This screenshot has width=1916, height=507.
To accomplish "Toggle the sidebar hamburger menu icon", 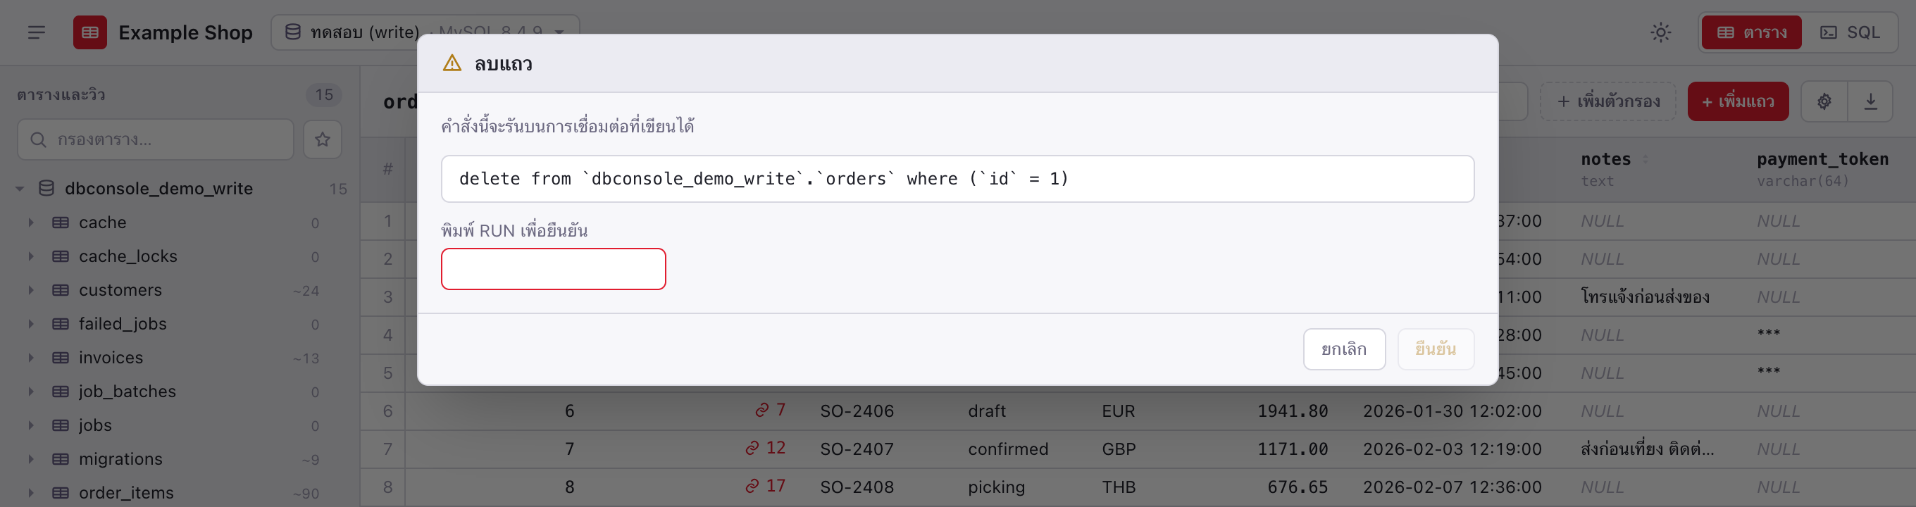I will [37, 32].
